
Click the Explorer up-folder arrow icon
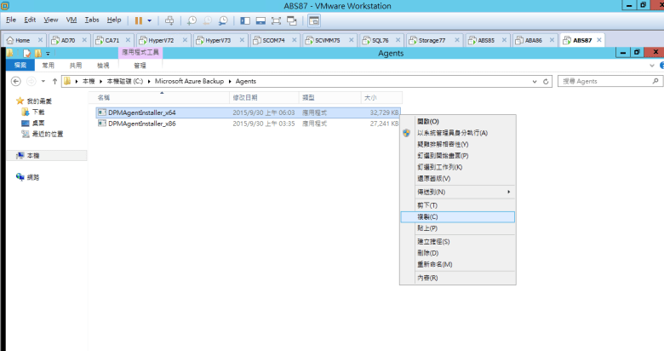[55, 82]
